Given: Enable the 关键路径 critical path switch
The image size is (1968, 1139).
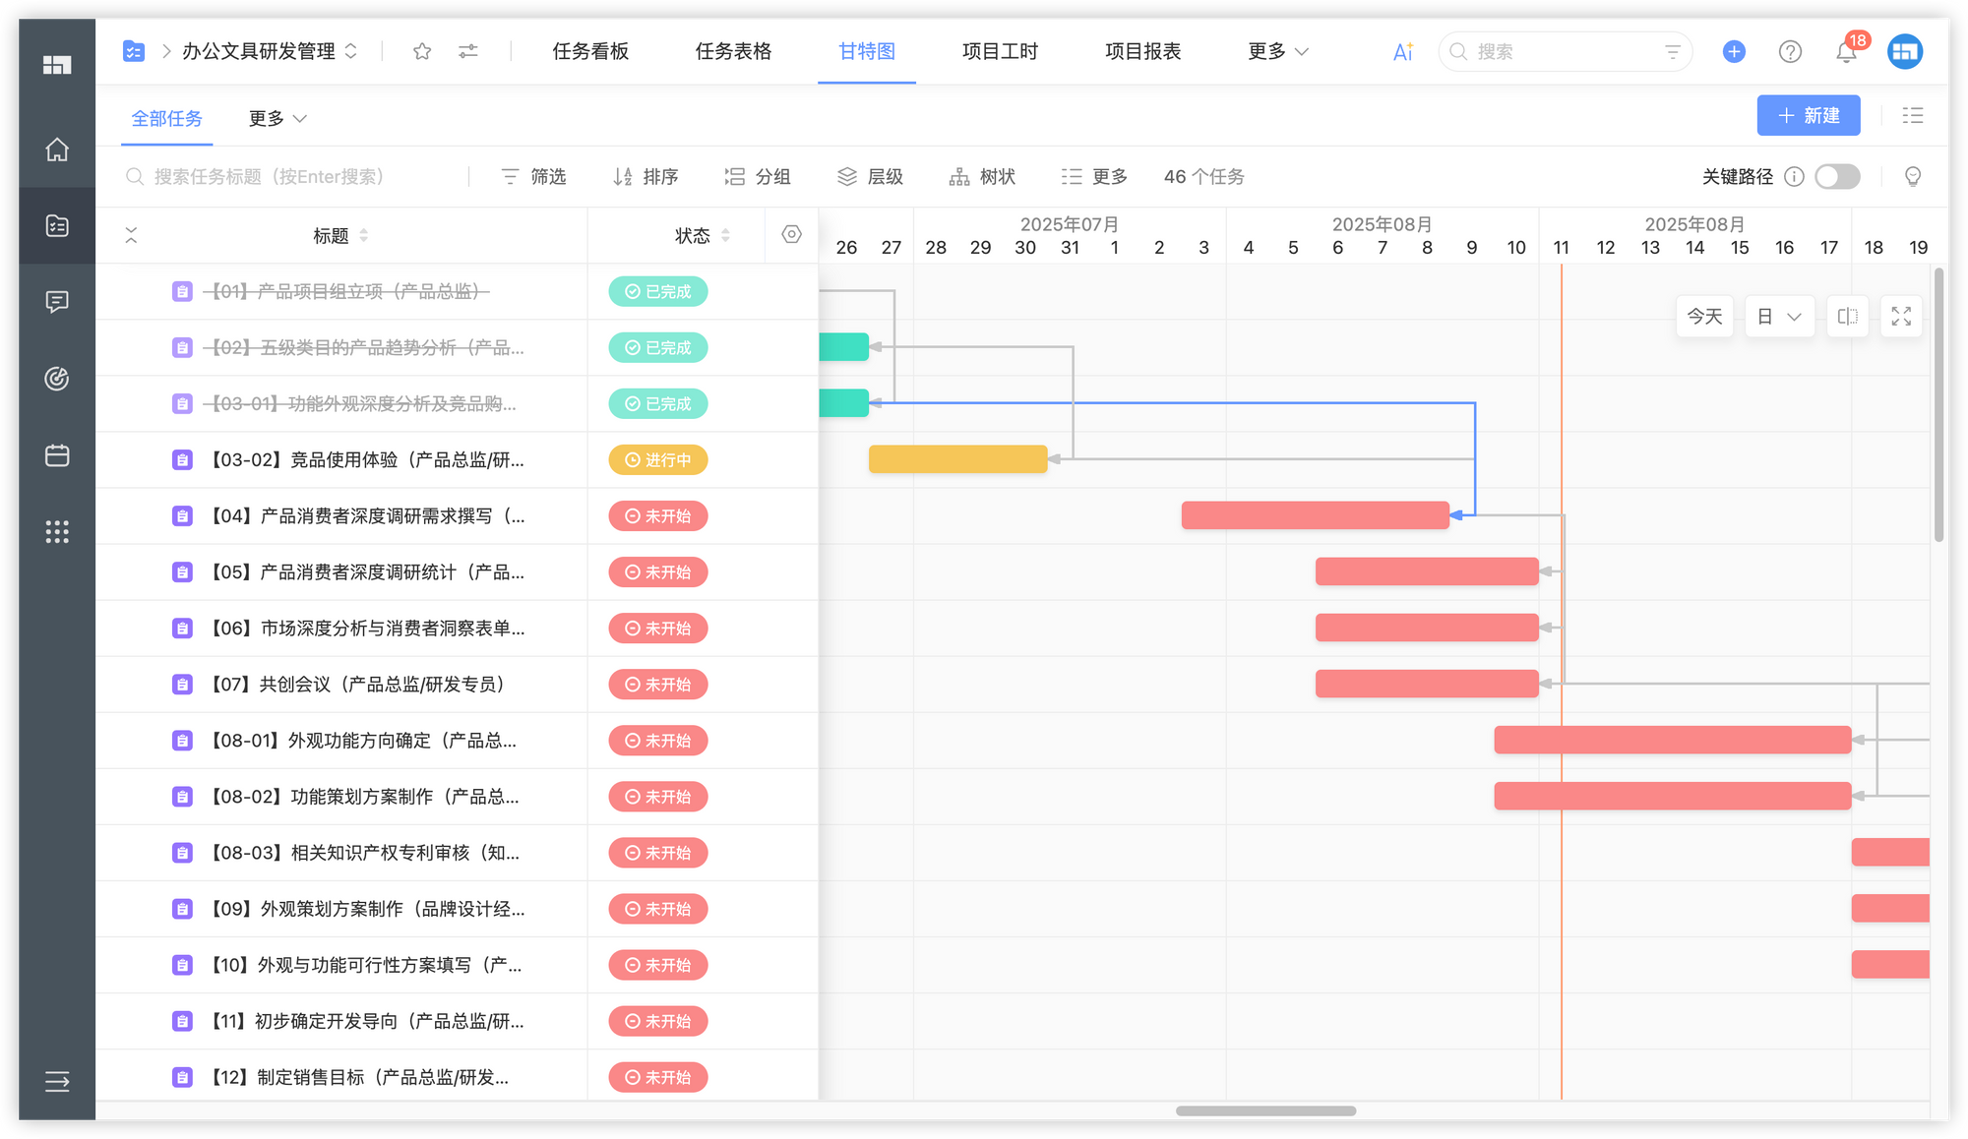Looking at the screenshot, I should point(1836,177).
